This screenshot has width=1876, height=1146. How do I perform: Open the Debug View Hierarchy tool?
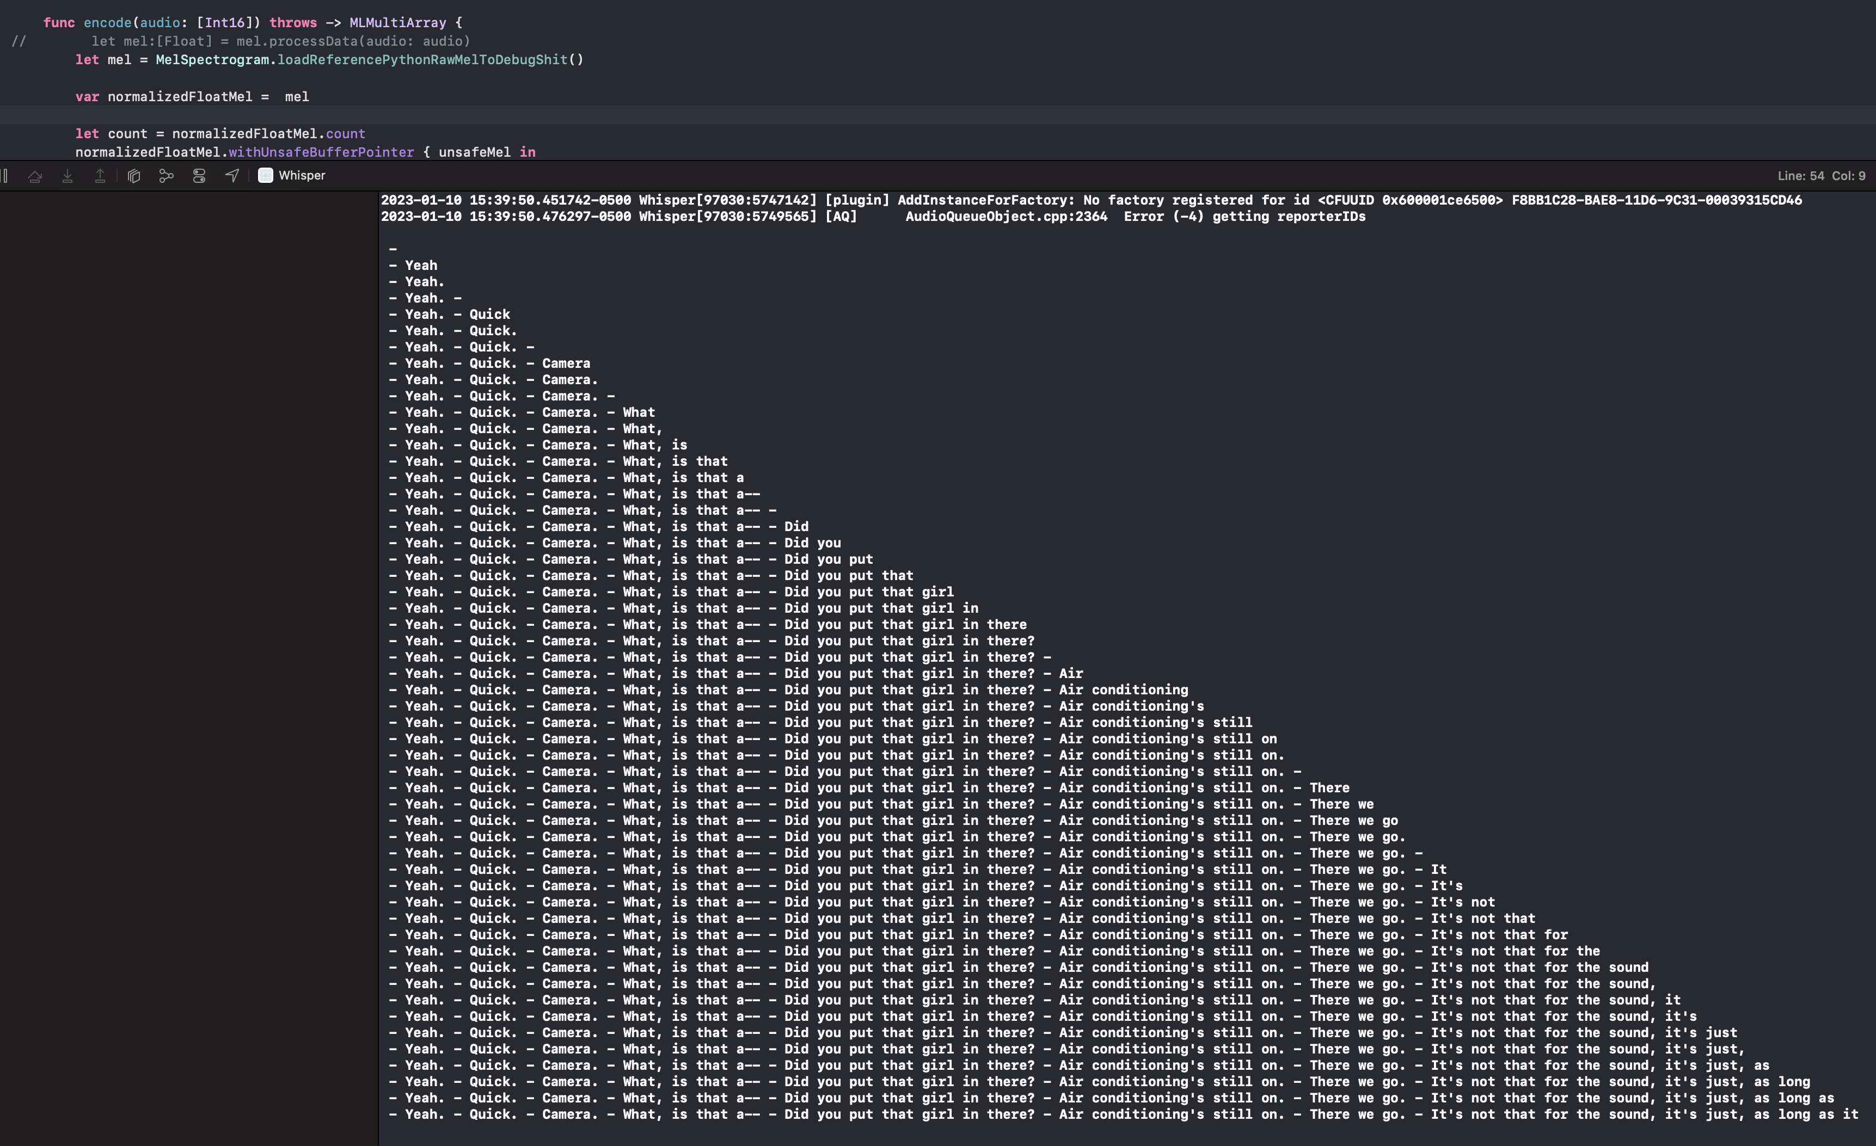[134, 176]
